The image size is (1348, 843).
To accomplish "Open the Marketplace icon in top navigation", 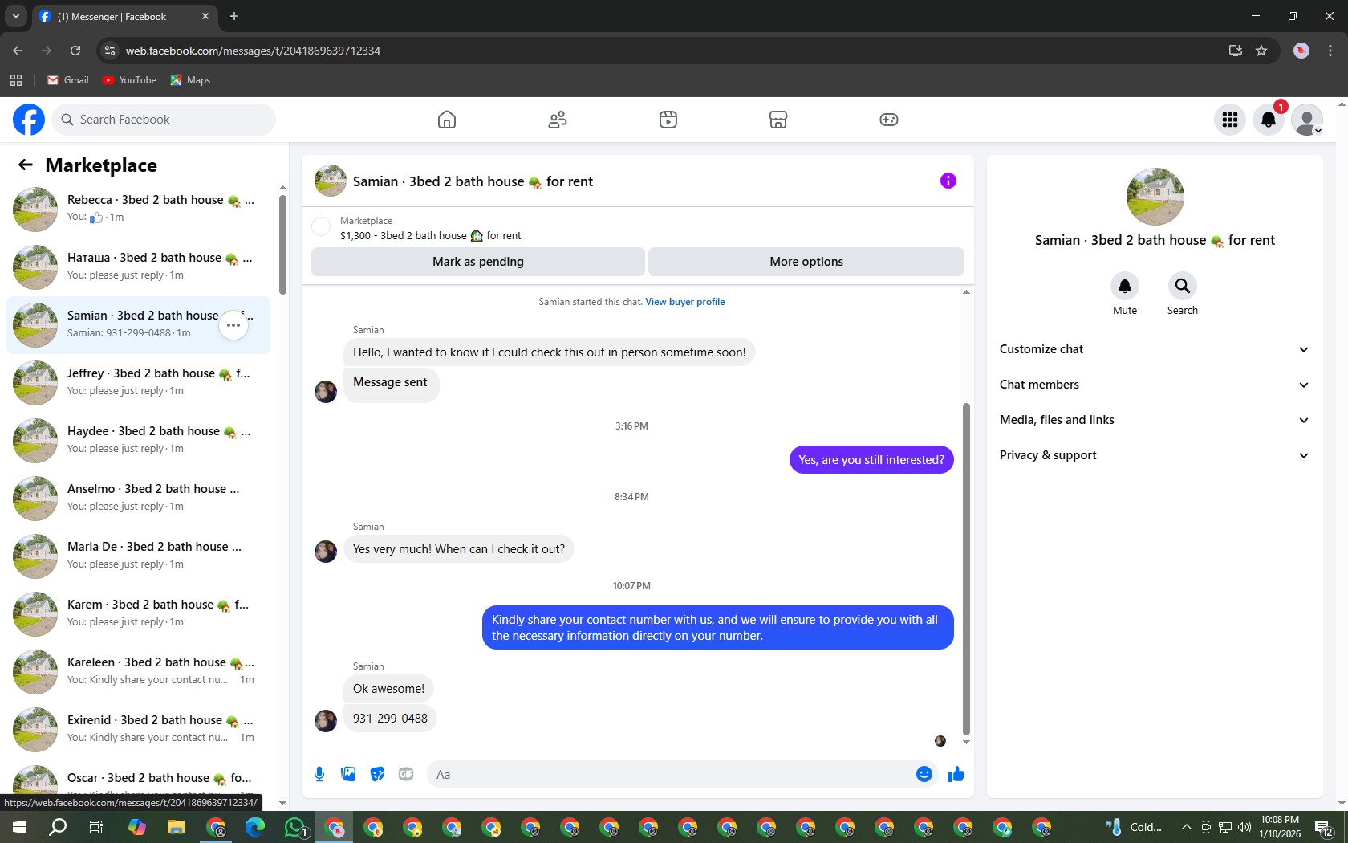I will (x=778, y=120).
